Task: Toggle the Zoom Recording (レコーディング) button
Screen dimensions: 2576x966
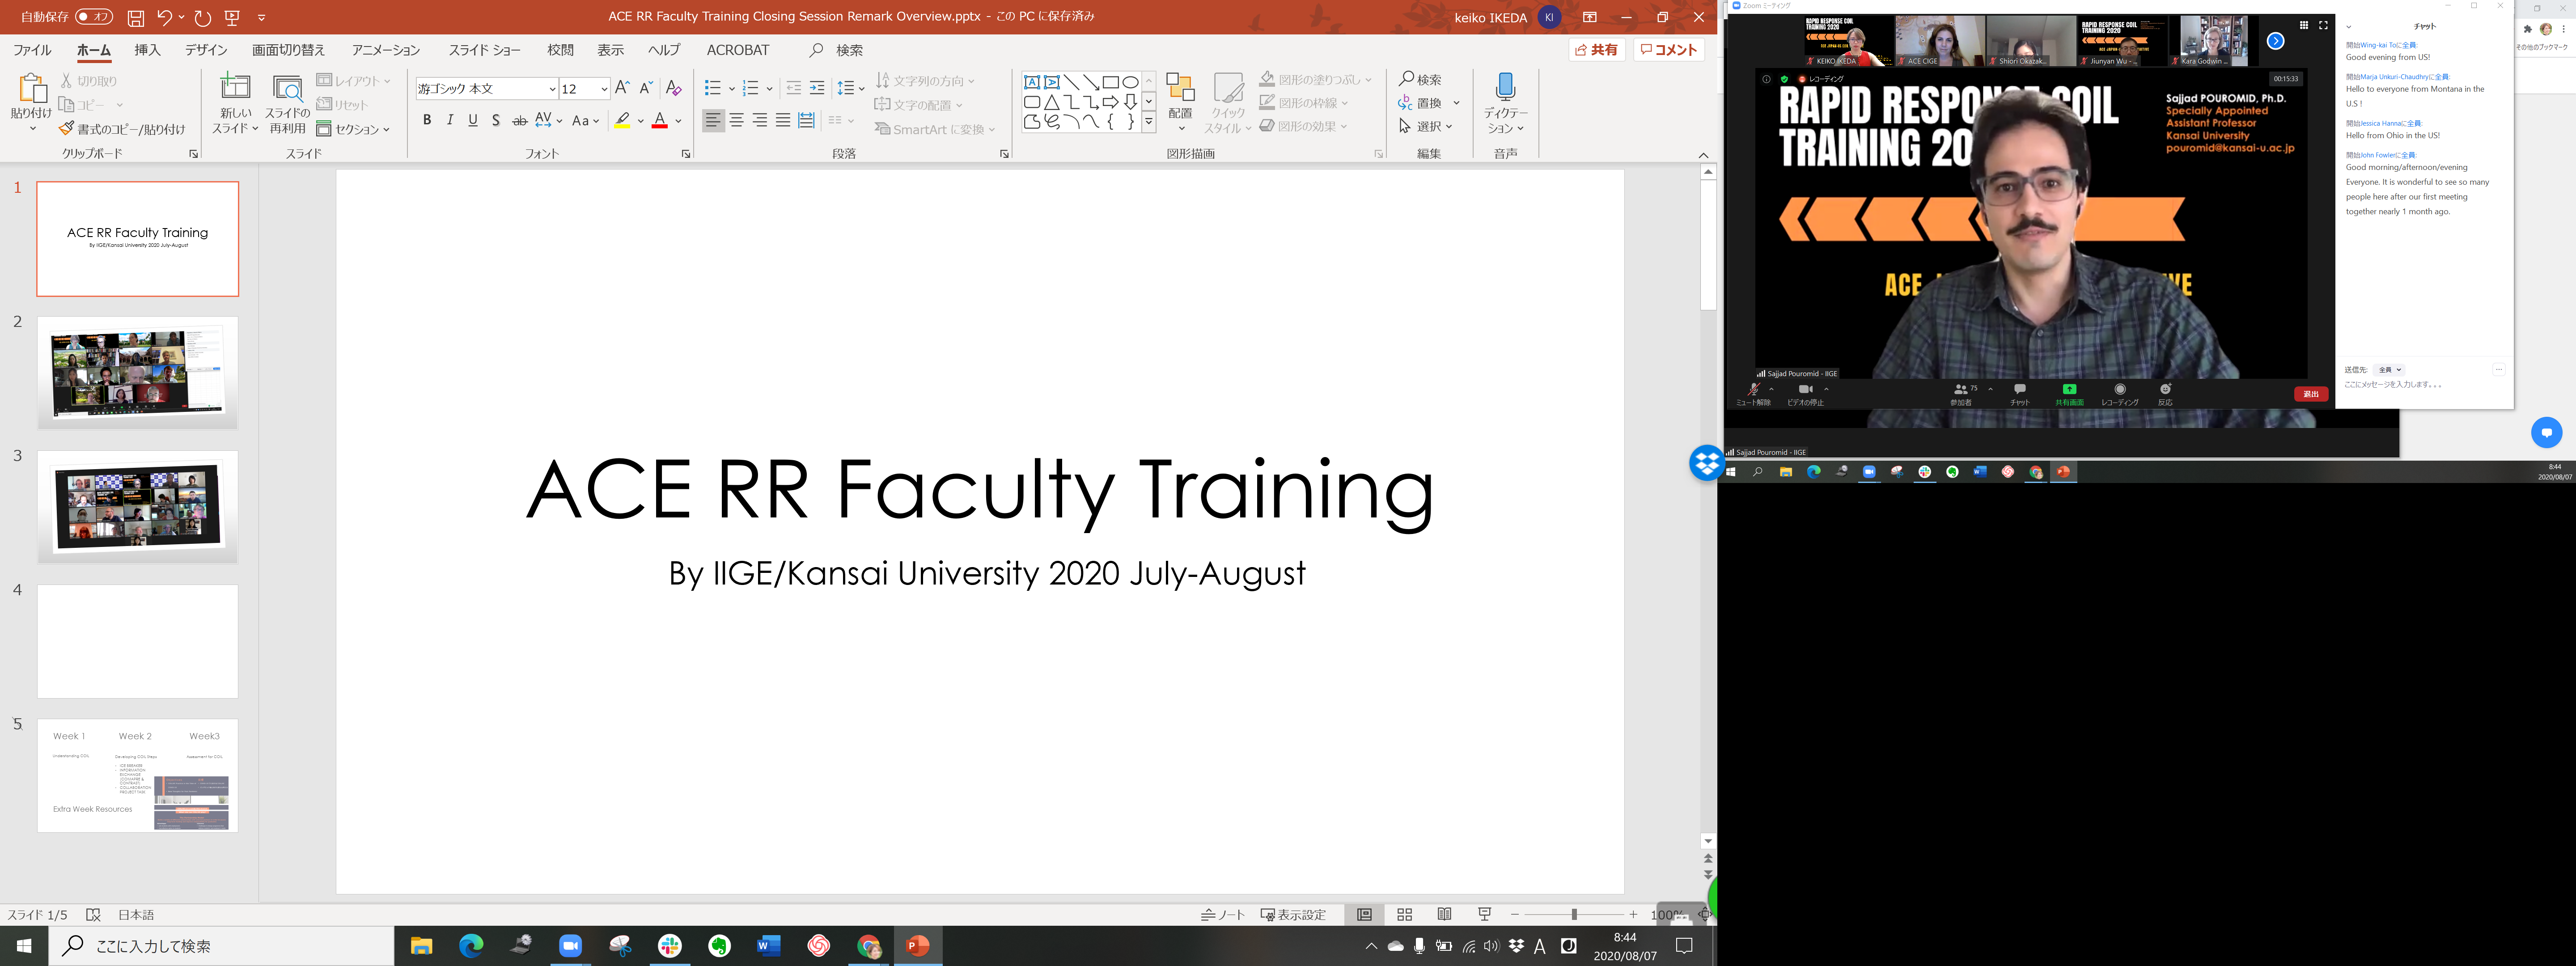Action: click(2120, 394)
